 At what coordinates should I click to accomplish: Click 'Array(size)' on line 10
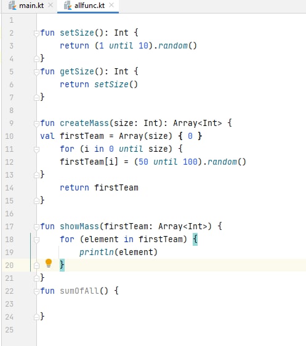(145, 136)
